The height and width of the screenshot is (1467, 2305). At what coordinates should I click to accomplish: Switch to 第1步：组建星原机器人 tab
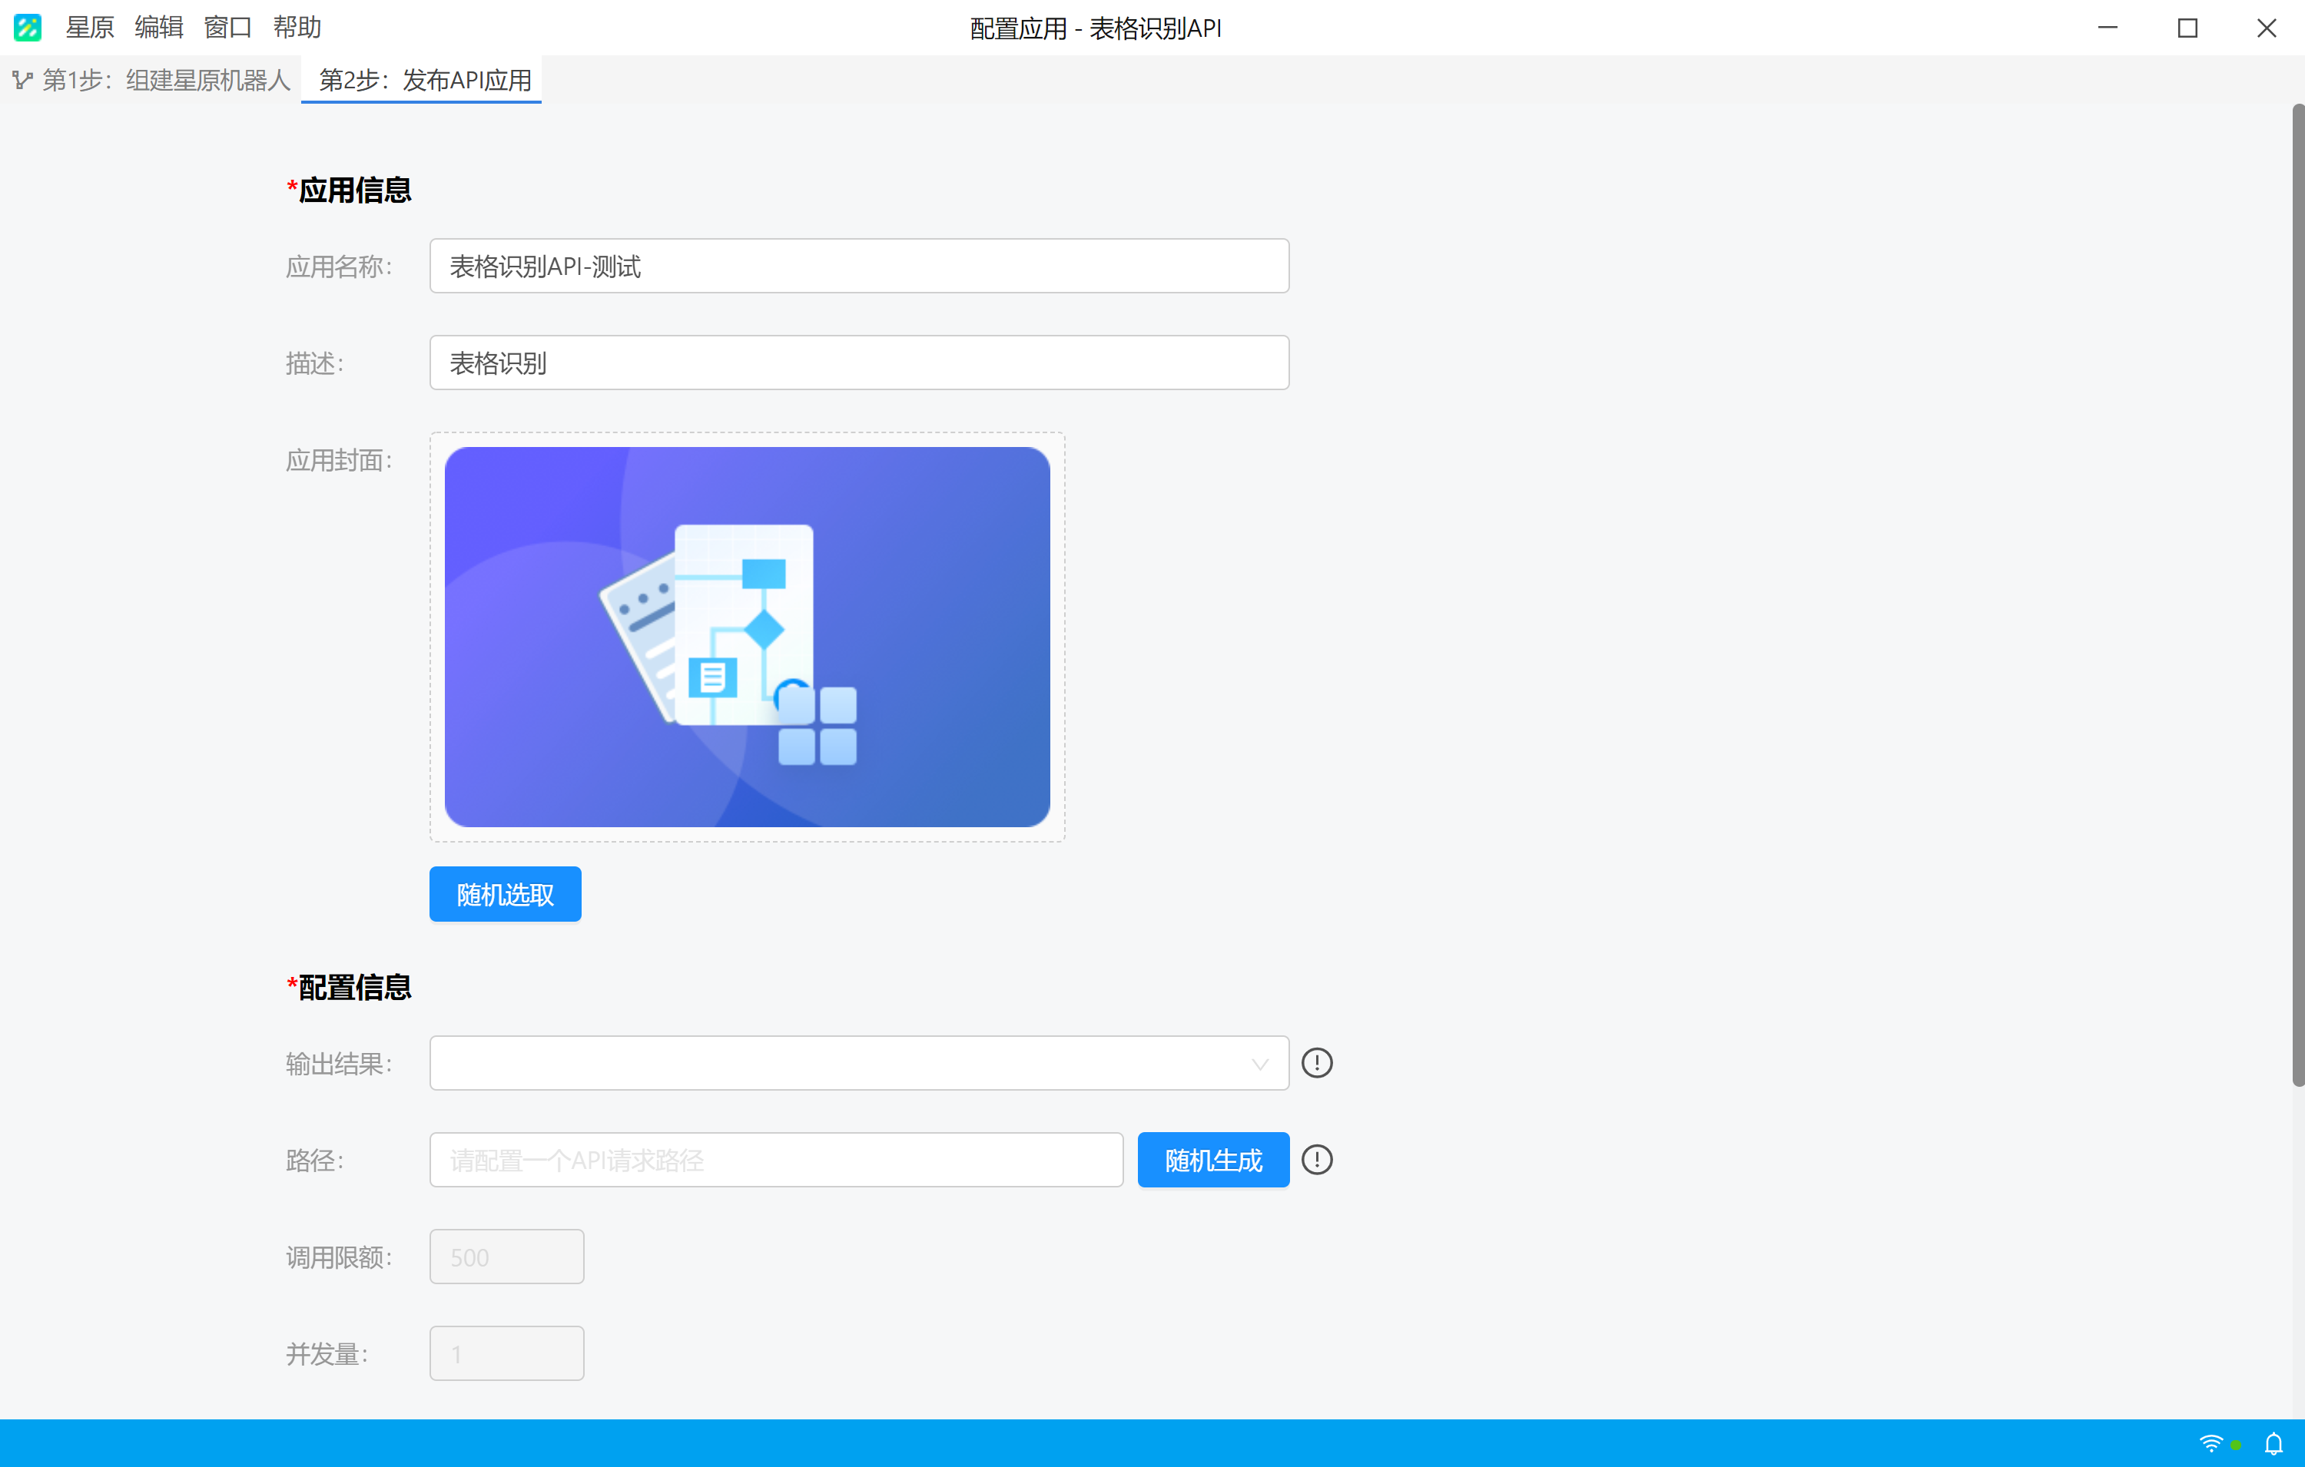point(167,81)
